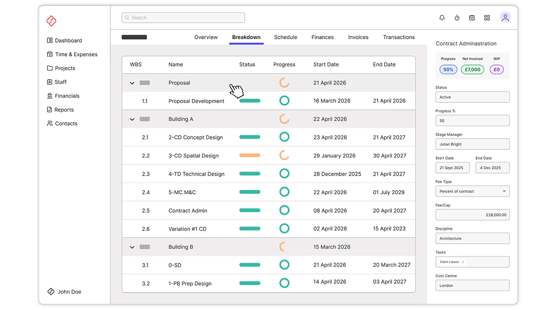Click the 3-CD Spatial Design orange status bar
Screen dimensions: 552x310
[250, 155]
